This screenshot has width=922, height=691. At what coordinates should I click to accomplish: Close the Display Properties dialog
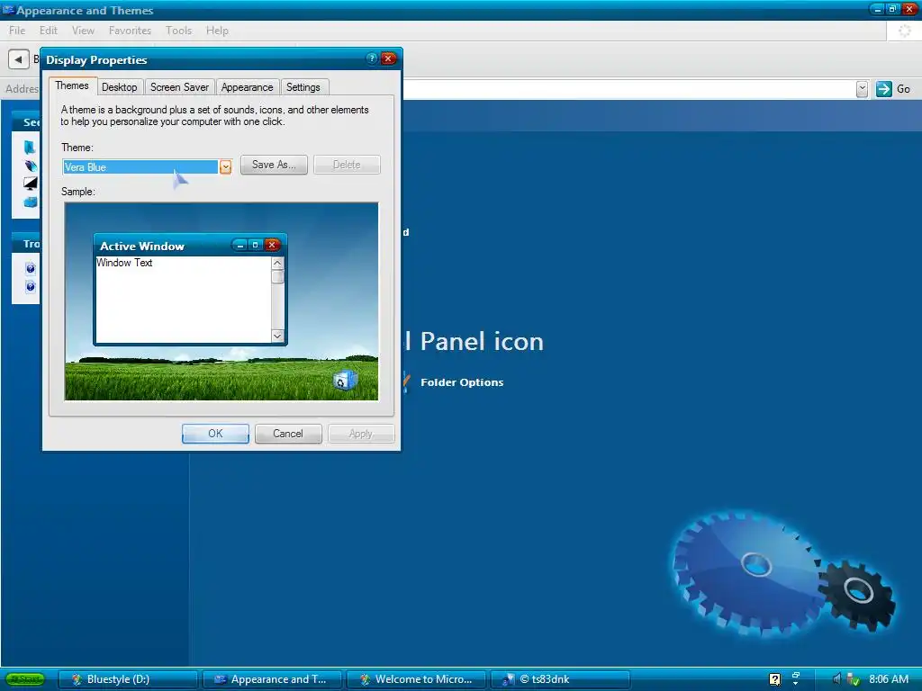coord(388,58)
